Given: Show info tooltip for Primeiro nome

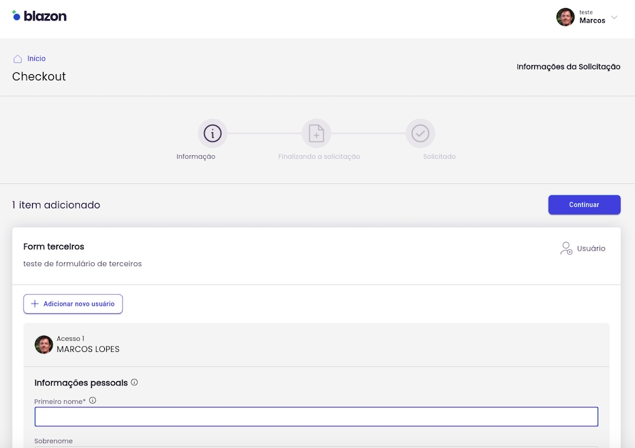Looking at the screenshot, I should click(x=93, y=400).
